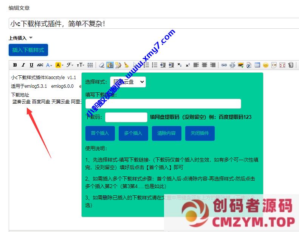Toggle underline formatting
The height and width of the screenshot is (232, 299).
(31, 65)
